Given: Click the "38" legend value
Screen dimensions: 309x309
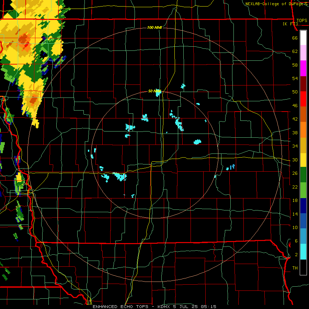Looking at the screenshot, I should pyautogui.click(x=295, y=133).
